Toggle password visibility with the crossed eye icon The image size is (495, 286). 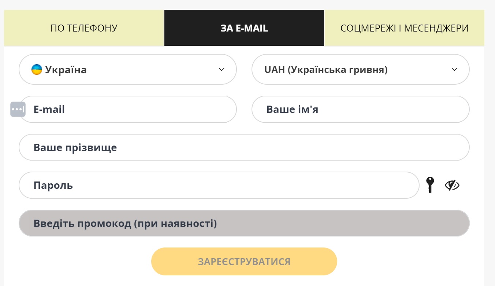click(452, 185)
